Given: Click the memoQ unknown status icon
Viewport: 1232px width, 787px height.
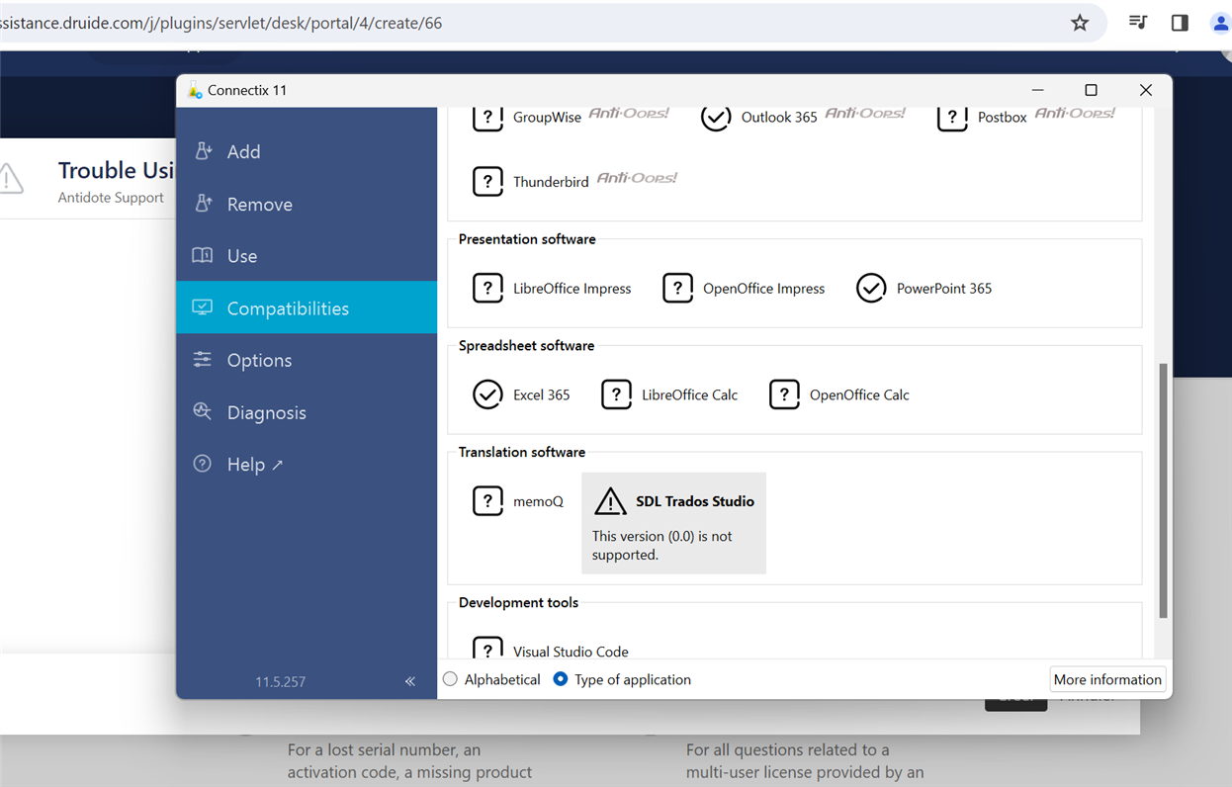Looking at the screenshot, I should [487, 501].
